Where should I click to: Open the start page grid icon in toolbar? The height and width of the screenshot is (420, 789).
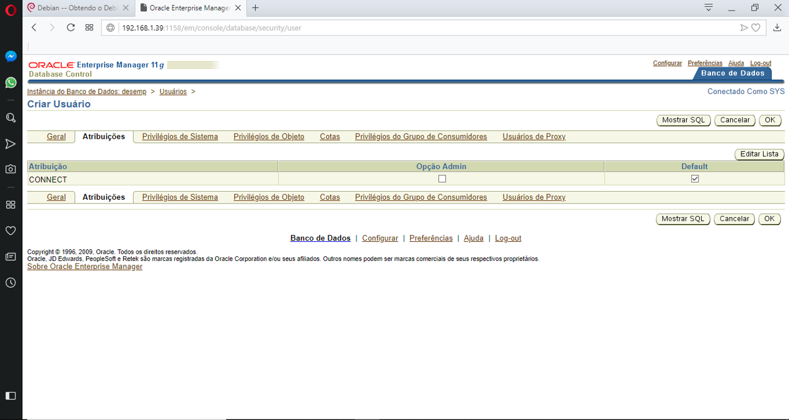pyautogui.click(x=89, y=28)
